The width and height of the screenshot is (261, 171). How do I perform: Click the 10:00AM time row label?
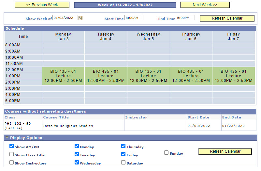pyautogui.click(x=23, y=57)
